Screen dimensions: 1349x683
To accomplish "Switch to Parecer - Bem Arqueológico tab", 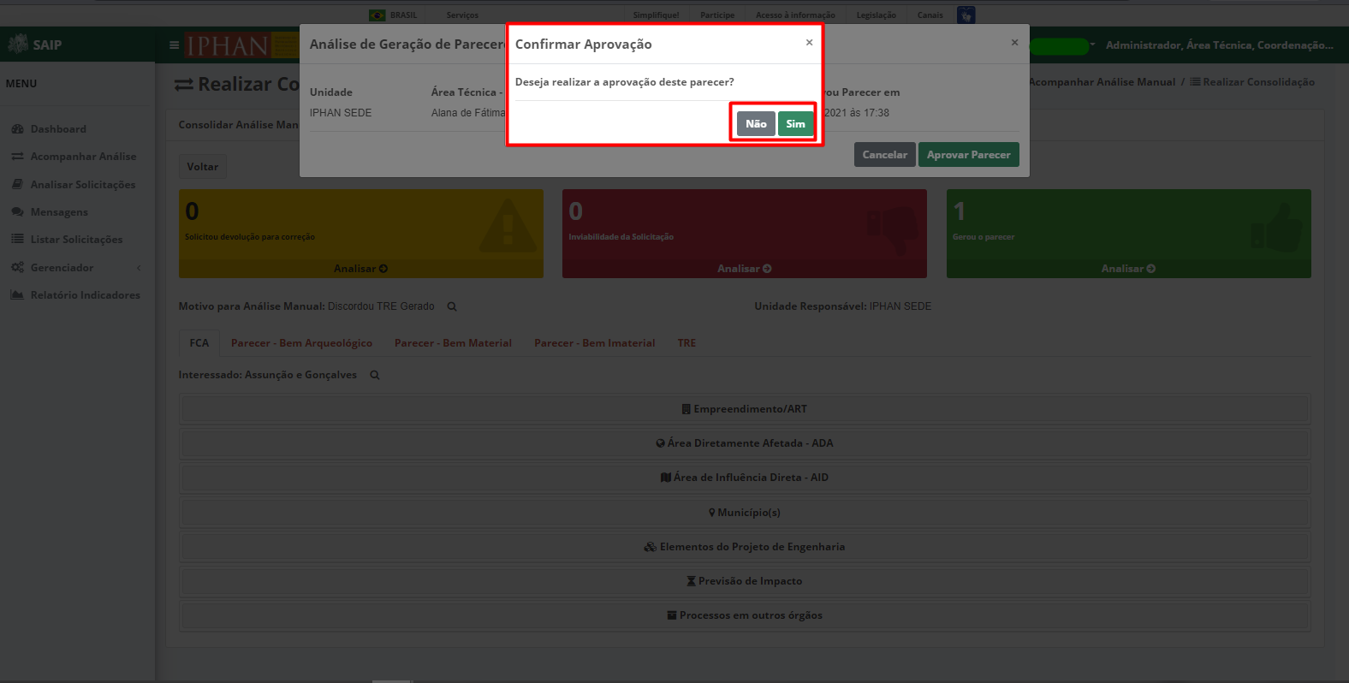I will coord(301,343).
